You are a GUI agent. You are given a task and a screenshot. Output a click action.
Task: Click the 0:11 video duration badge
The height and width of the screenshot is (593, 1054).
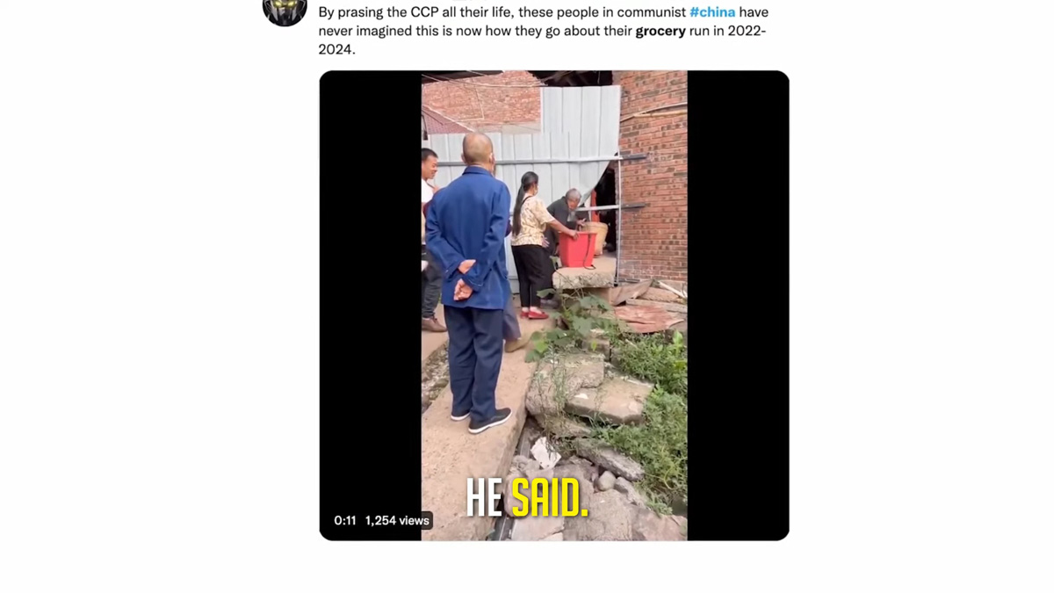click(x=345, y=520)
